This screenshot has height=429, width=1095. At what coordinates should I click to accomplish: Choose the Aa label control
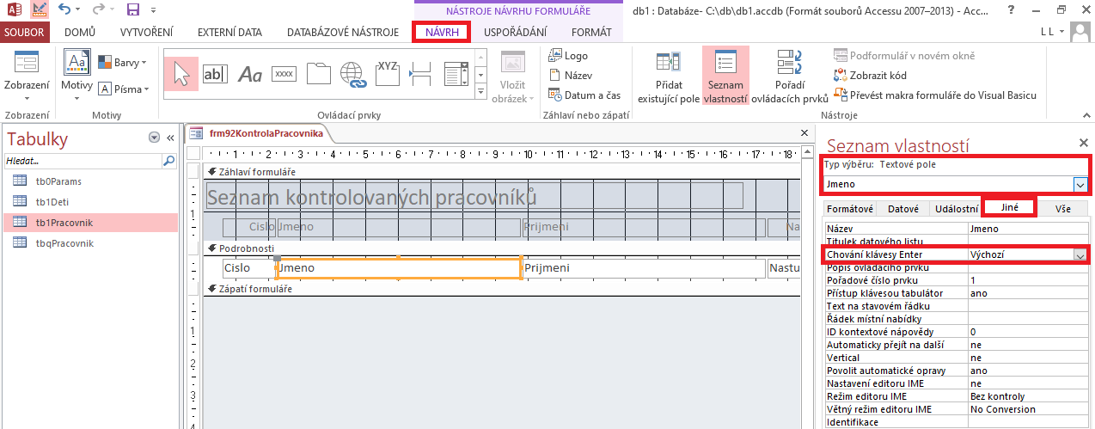[x=250, y=75]
